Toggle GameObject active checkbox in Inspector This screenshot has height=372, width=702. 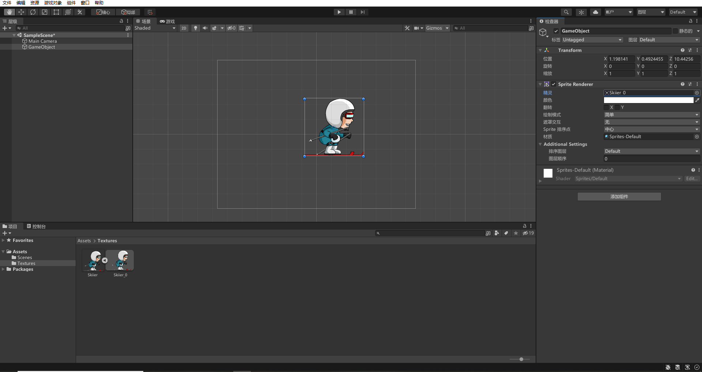point(556,31)
